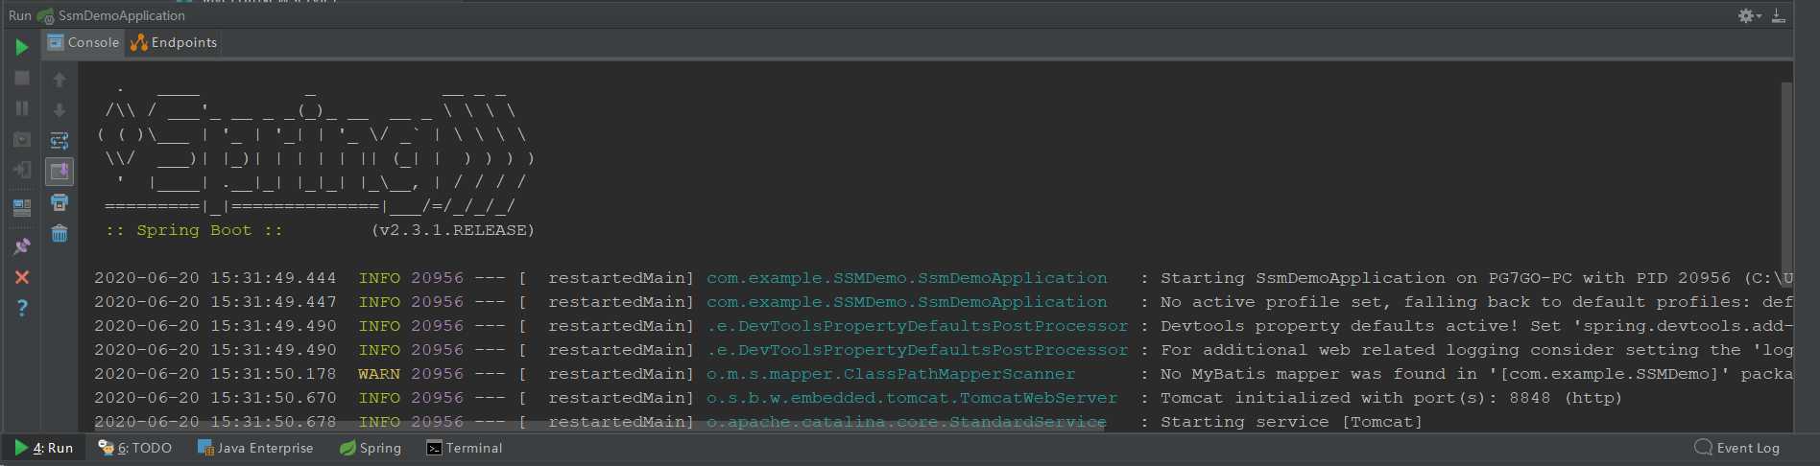Toggle soft-wrap in console
Image resolution: width=1820 pixels, height=466 pixels.
pyautogui.click(x=60, y=141)
